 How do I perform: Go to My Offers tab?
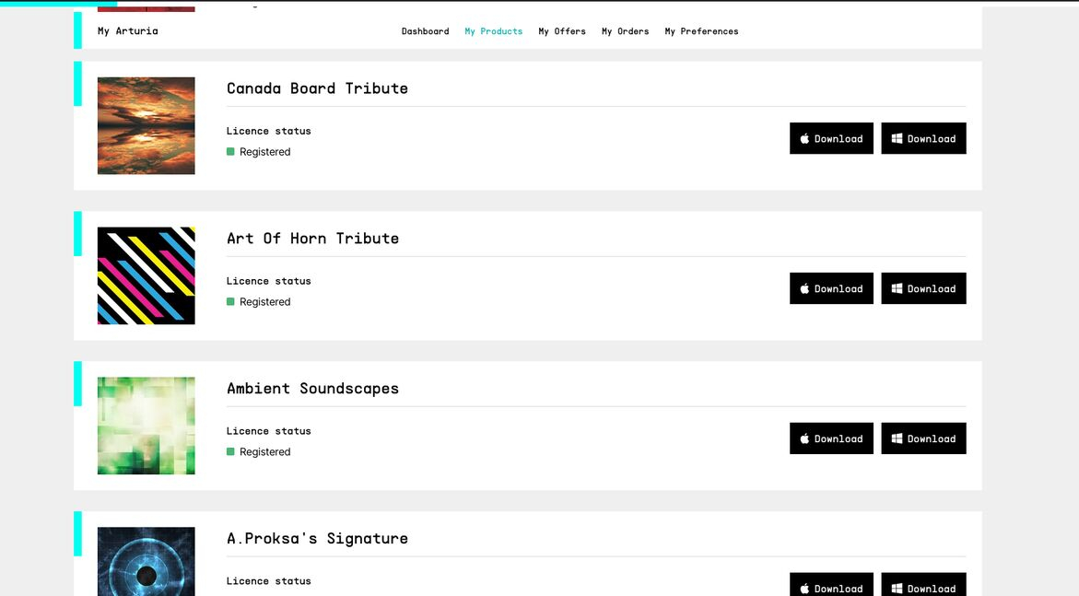coord(562,31)
